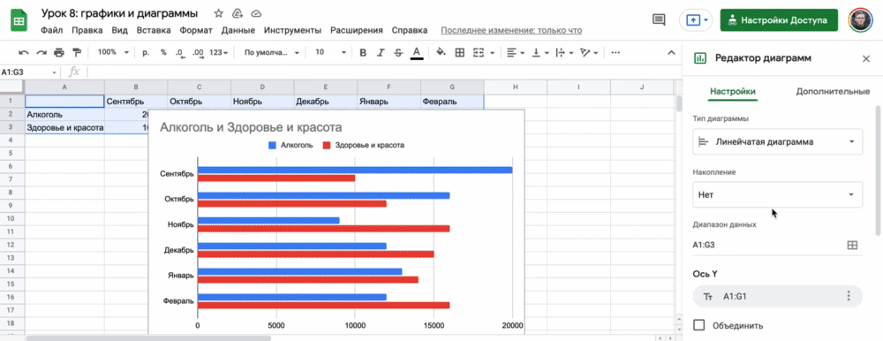This screenshot has height=341, width=883.
Task: Toggle bold text formatting
Action: tap(363, 52)
